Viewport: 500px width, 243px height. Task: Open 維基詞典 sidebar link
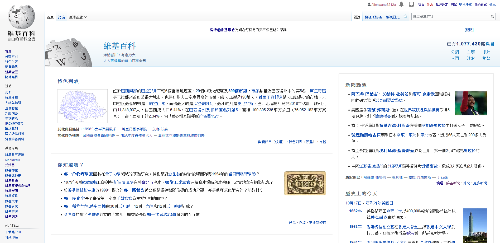(12, 217)
